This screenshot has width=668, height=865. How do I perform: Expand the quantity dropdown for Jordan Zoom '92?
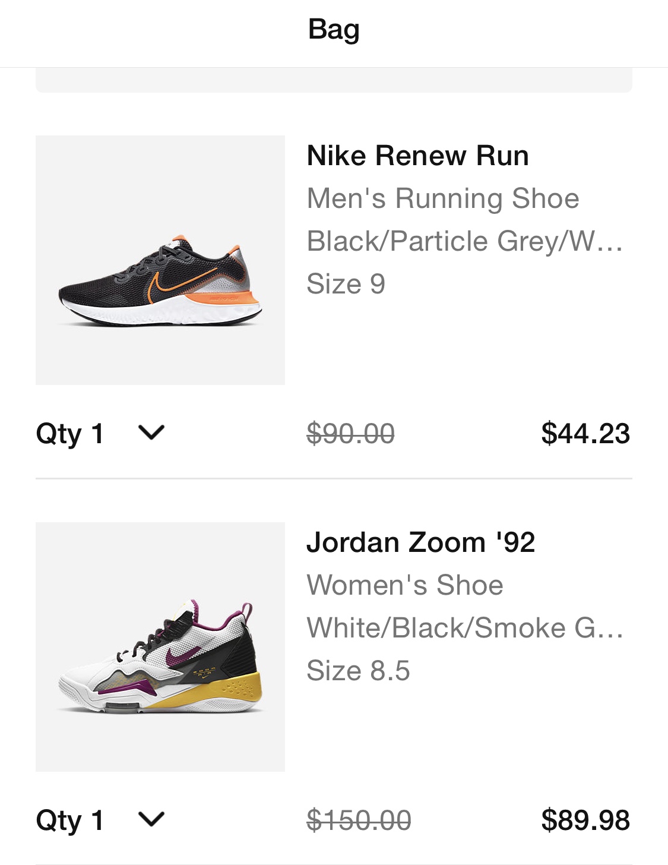pos(151,819)
